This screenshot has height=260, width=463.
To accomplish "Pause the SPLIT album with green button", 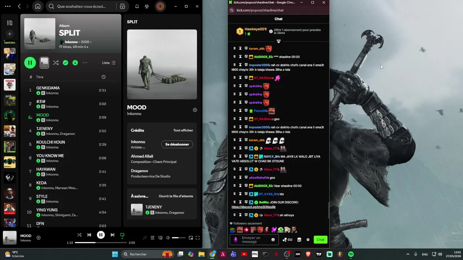I will click(30, 63).
